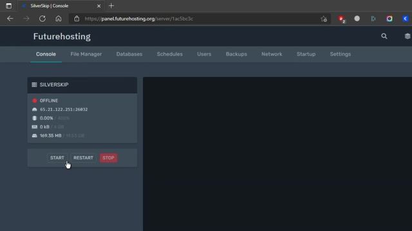Click the 0 kB memory value
Screen dimensions: 412x231
point(44,127)
